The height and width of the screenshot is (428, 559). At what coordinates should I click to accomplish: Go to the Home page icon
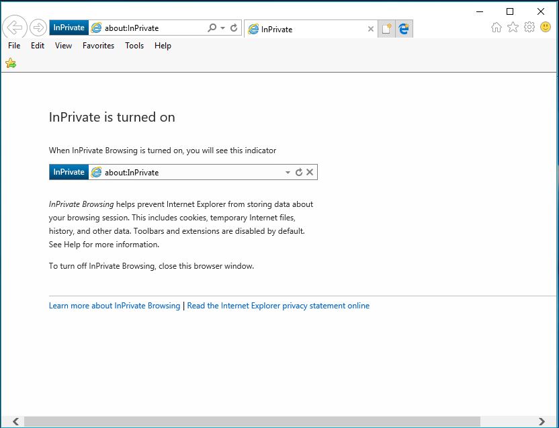pyautogui.click(x=497, y=27)
